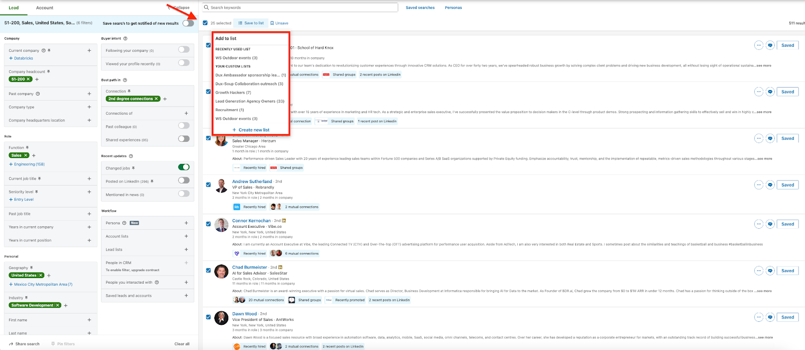Open Personas link
The width and height of the screenshot is (805, 350).
(453, 8)
